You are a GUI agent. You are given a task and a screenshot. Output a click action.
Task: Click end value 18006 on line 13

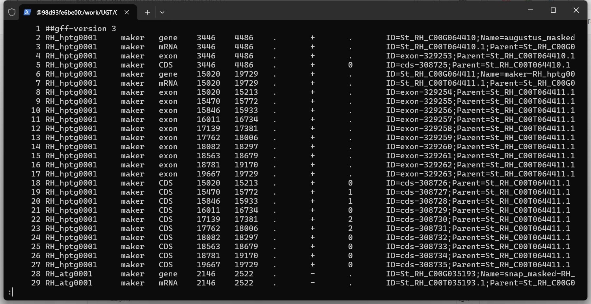coord(246,137)
